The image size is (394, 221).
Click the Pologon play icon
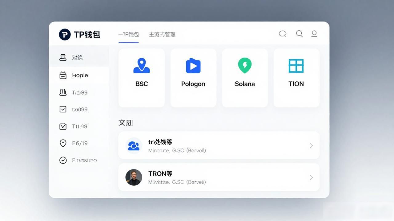[x=193, y=65]
